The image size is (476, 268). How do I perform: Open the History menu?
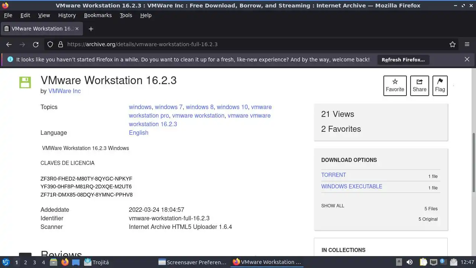[67, 15]
